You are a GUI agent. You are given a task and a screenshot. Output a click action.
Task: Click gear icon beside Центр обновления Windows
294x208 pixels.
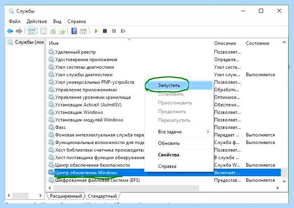(51, 172)
